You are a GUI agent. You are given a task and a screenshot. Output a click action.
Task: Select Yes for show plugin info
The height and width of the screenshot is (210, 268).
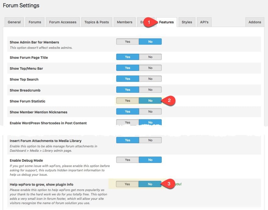point(127,184)
